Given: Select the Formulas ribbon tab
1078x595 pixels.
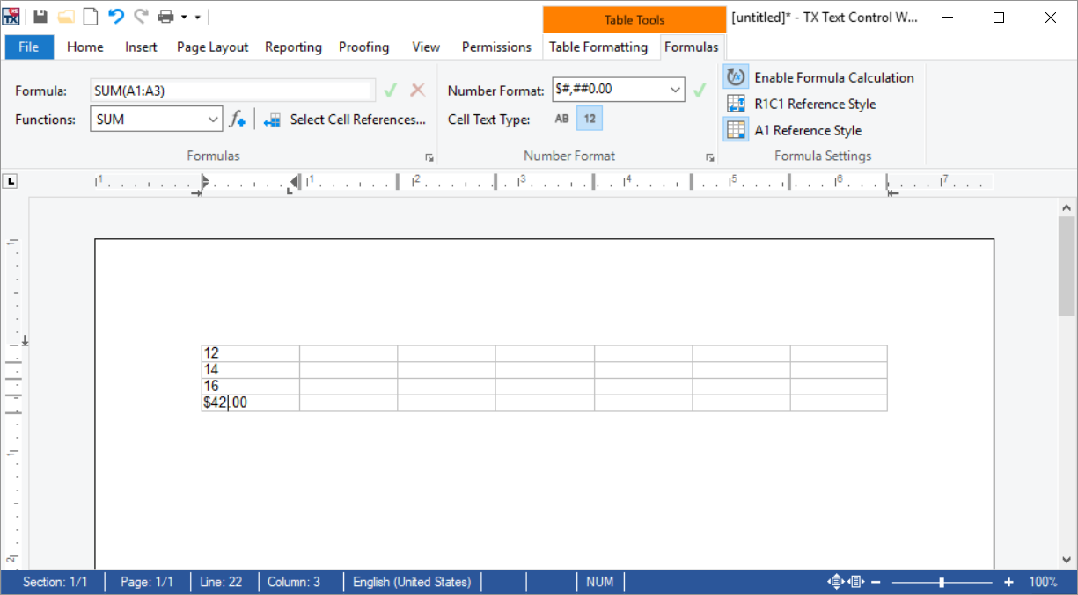Looking at the screenshot, I should point(691,47).
